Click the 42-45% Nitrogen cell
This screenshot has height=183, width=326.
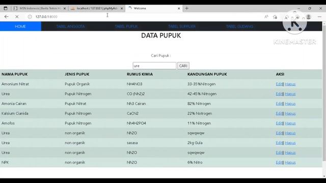pyautogui.click(x=202, y=94)
